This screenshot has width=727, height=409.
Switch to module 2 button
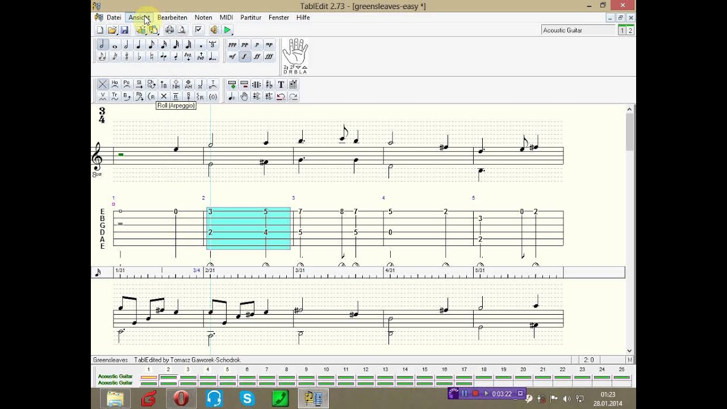[x=630, y=31]
